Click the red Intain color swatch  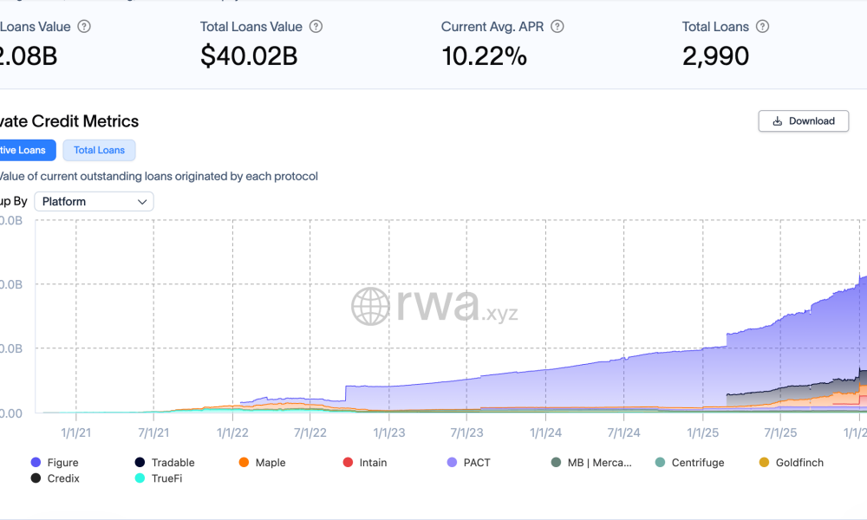click(x=348, y=462)
